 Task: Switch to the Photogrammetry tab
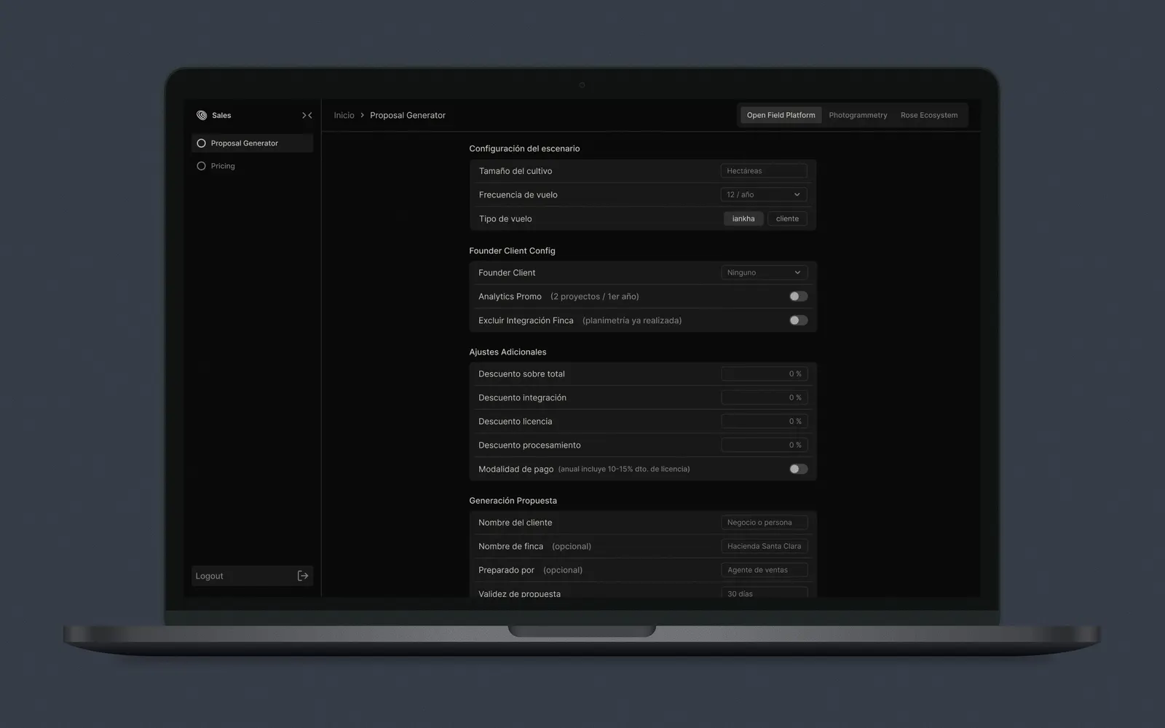click(858, 115)
